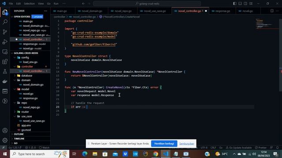
Task: Toggle the panel layout icon
Action: tap(240, 4)
